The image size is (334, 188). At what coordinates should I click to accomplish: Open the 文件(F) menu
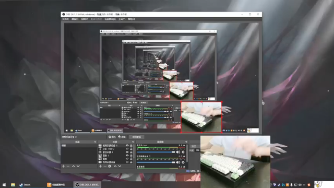pyautogui.click(x=65, y=19)
